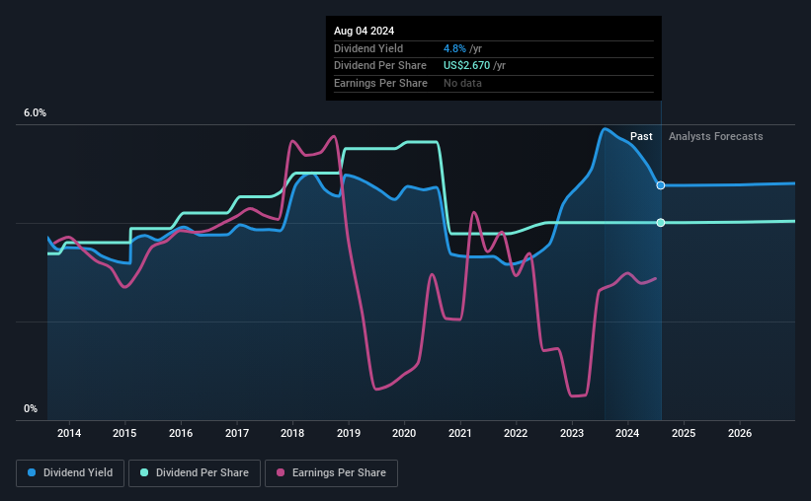Toggle the Dividend Per Share legend button

pos(195,473)
